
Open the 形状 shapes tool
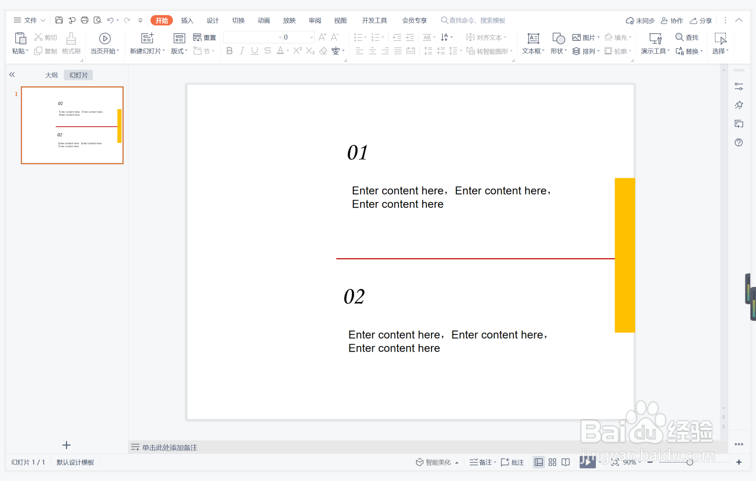[558, 39]
